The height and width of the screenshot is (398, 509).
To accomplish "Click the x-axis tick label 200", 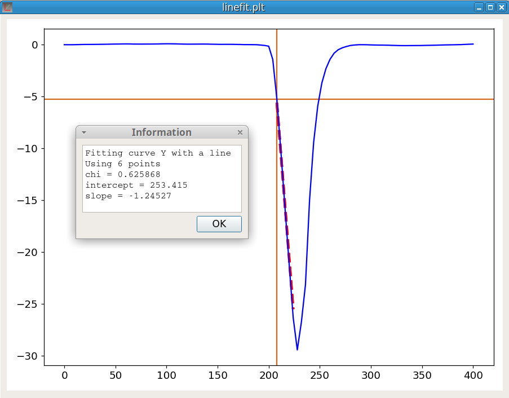I will pos(269,375).
